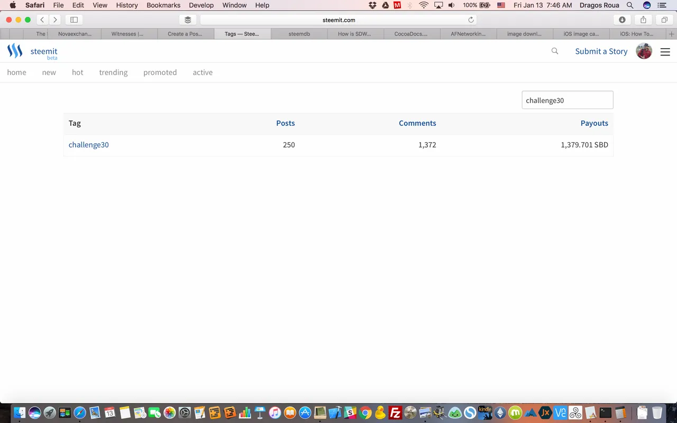This screenshot has height=423, width=677.
Task: Show all tabs overview button
Action: click(664, 20)
